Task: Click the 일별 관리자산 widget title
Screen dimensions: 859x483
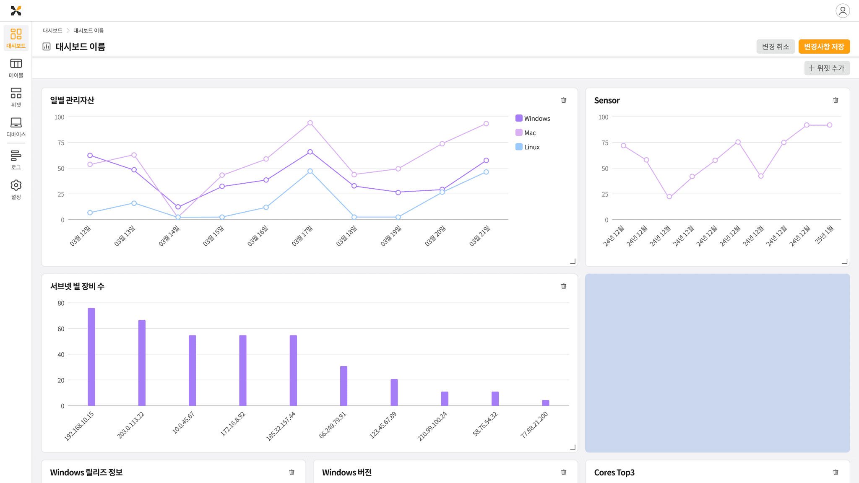Action: pos(72,100)
